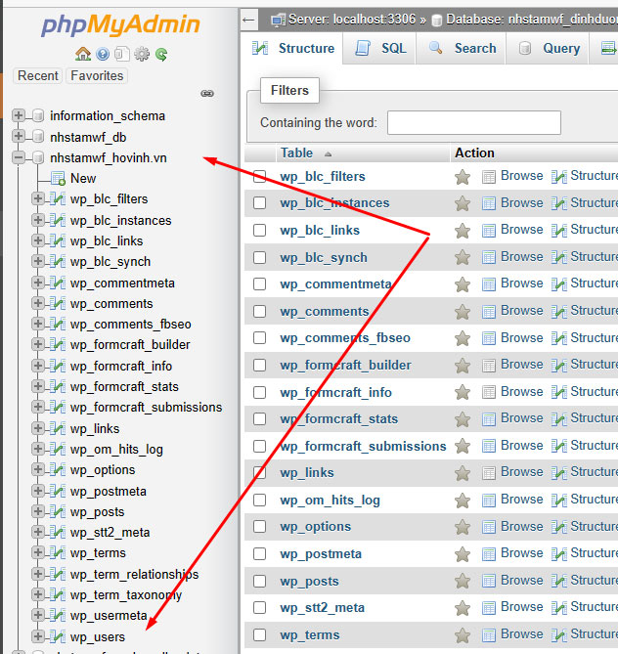This screenshot has width=618, height=654.
Task: Click server icon in breadcrumb bar
Action: pyautogui.click(x=278, y=20)
